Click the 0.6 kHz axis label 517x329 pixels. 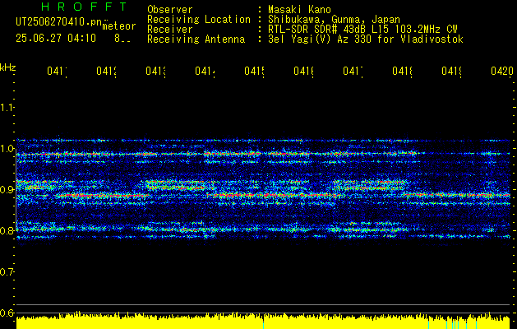click(7, 313)
